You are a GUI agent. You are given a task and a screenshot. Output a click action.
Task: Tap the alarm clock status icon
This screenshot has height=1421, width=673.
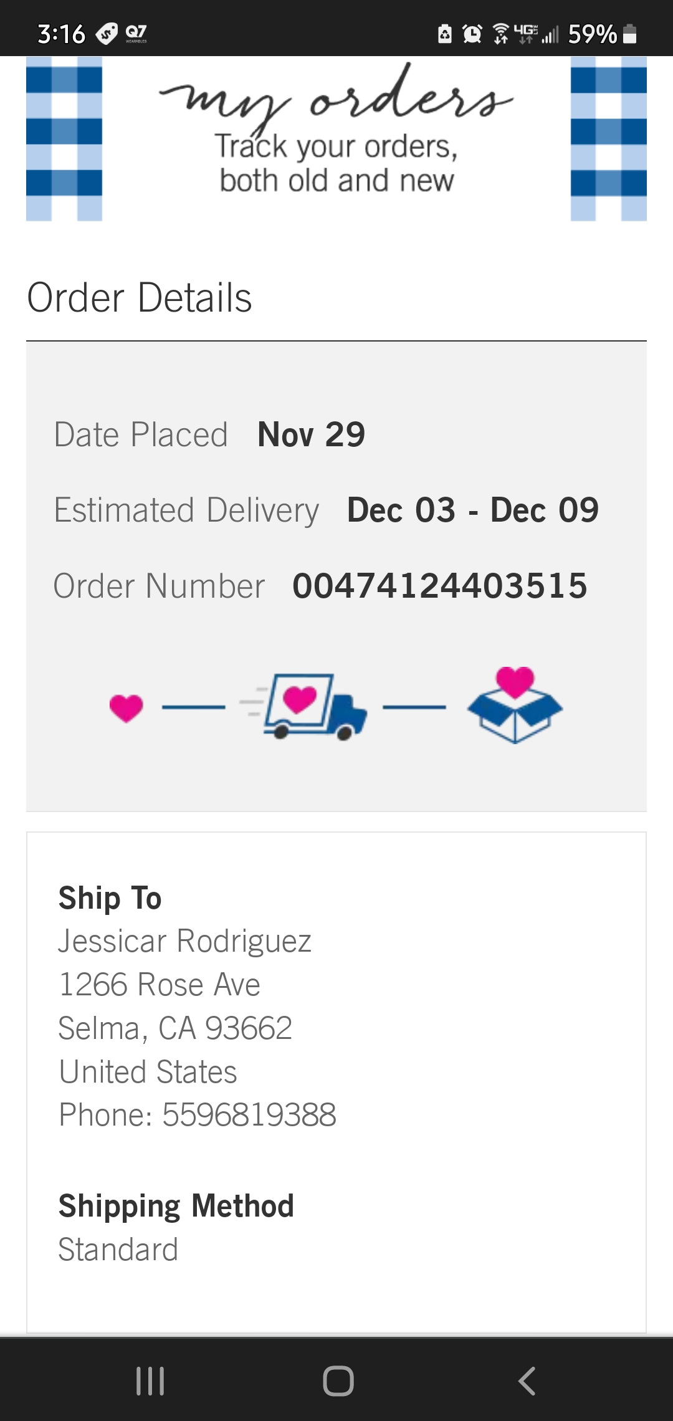[x=472, y=34]
